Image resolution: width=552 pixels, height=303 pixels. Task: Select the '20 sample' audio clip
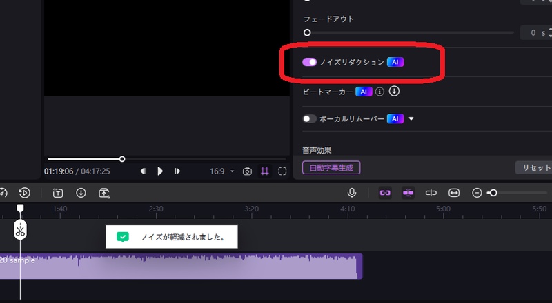pos(181,266)
